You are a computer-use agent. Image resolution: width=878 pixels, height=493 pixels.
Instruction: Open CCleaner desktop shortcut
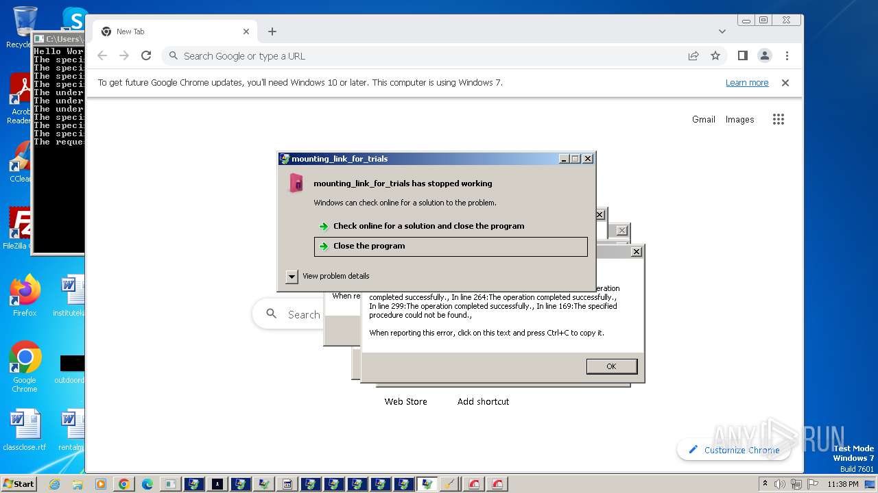point(21,162)
